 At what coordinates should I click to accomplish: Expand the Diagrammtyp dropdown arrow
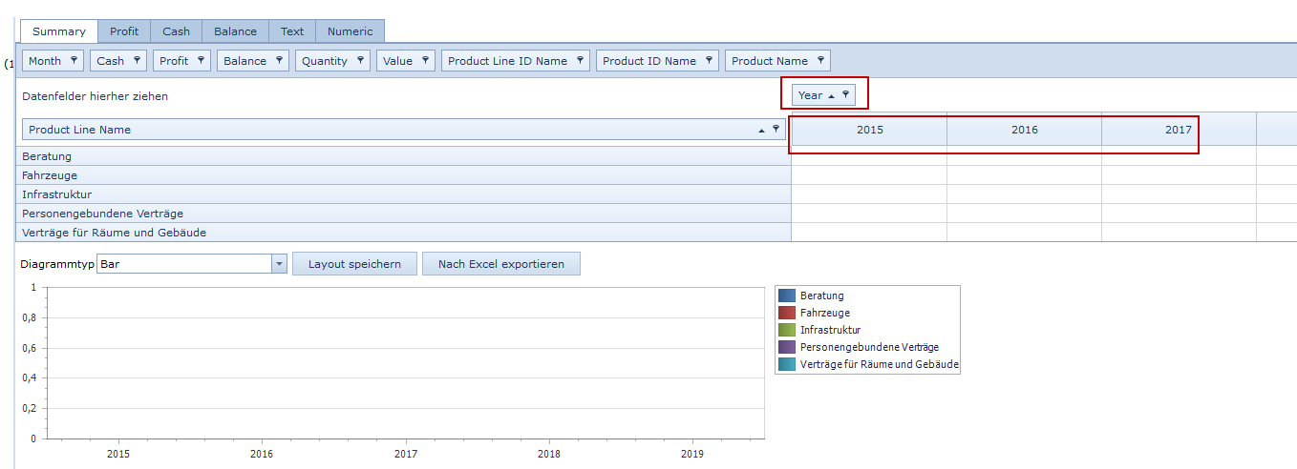279,264
